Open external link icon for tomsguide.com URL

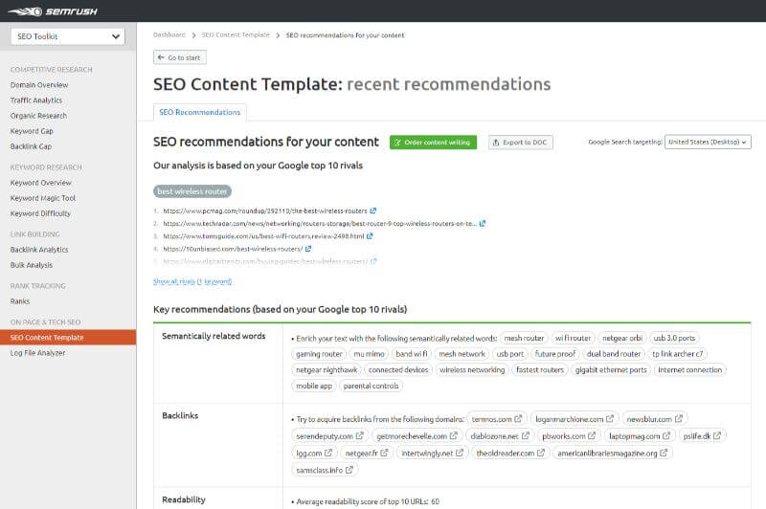(x=370, y=236)
